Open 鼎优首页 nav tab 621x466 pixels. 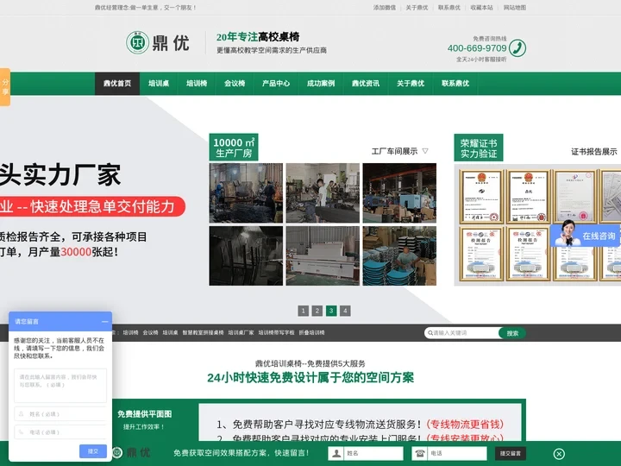[117, 83]
